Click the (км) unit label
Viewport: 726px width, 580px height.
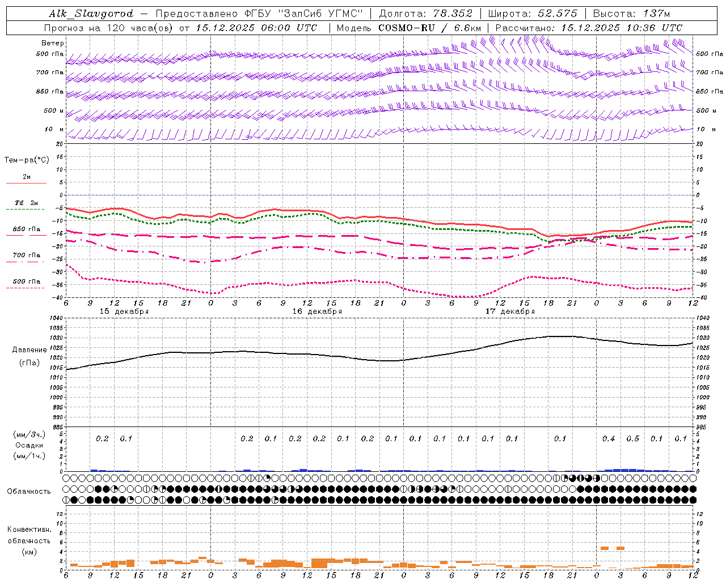pyautogui.click(x=28, y=552)
